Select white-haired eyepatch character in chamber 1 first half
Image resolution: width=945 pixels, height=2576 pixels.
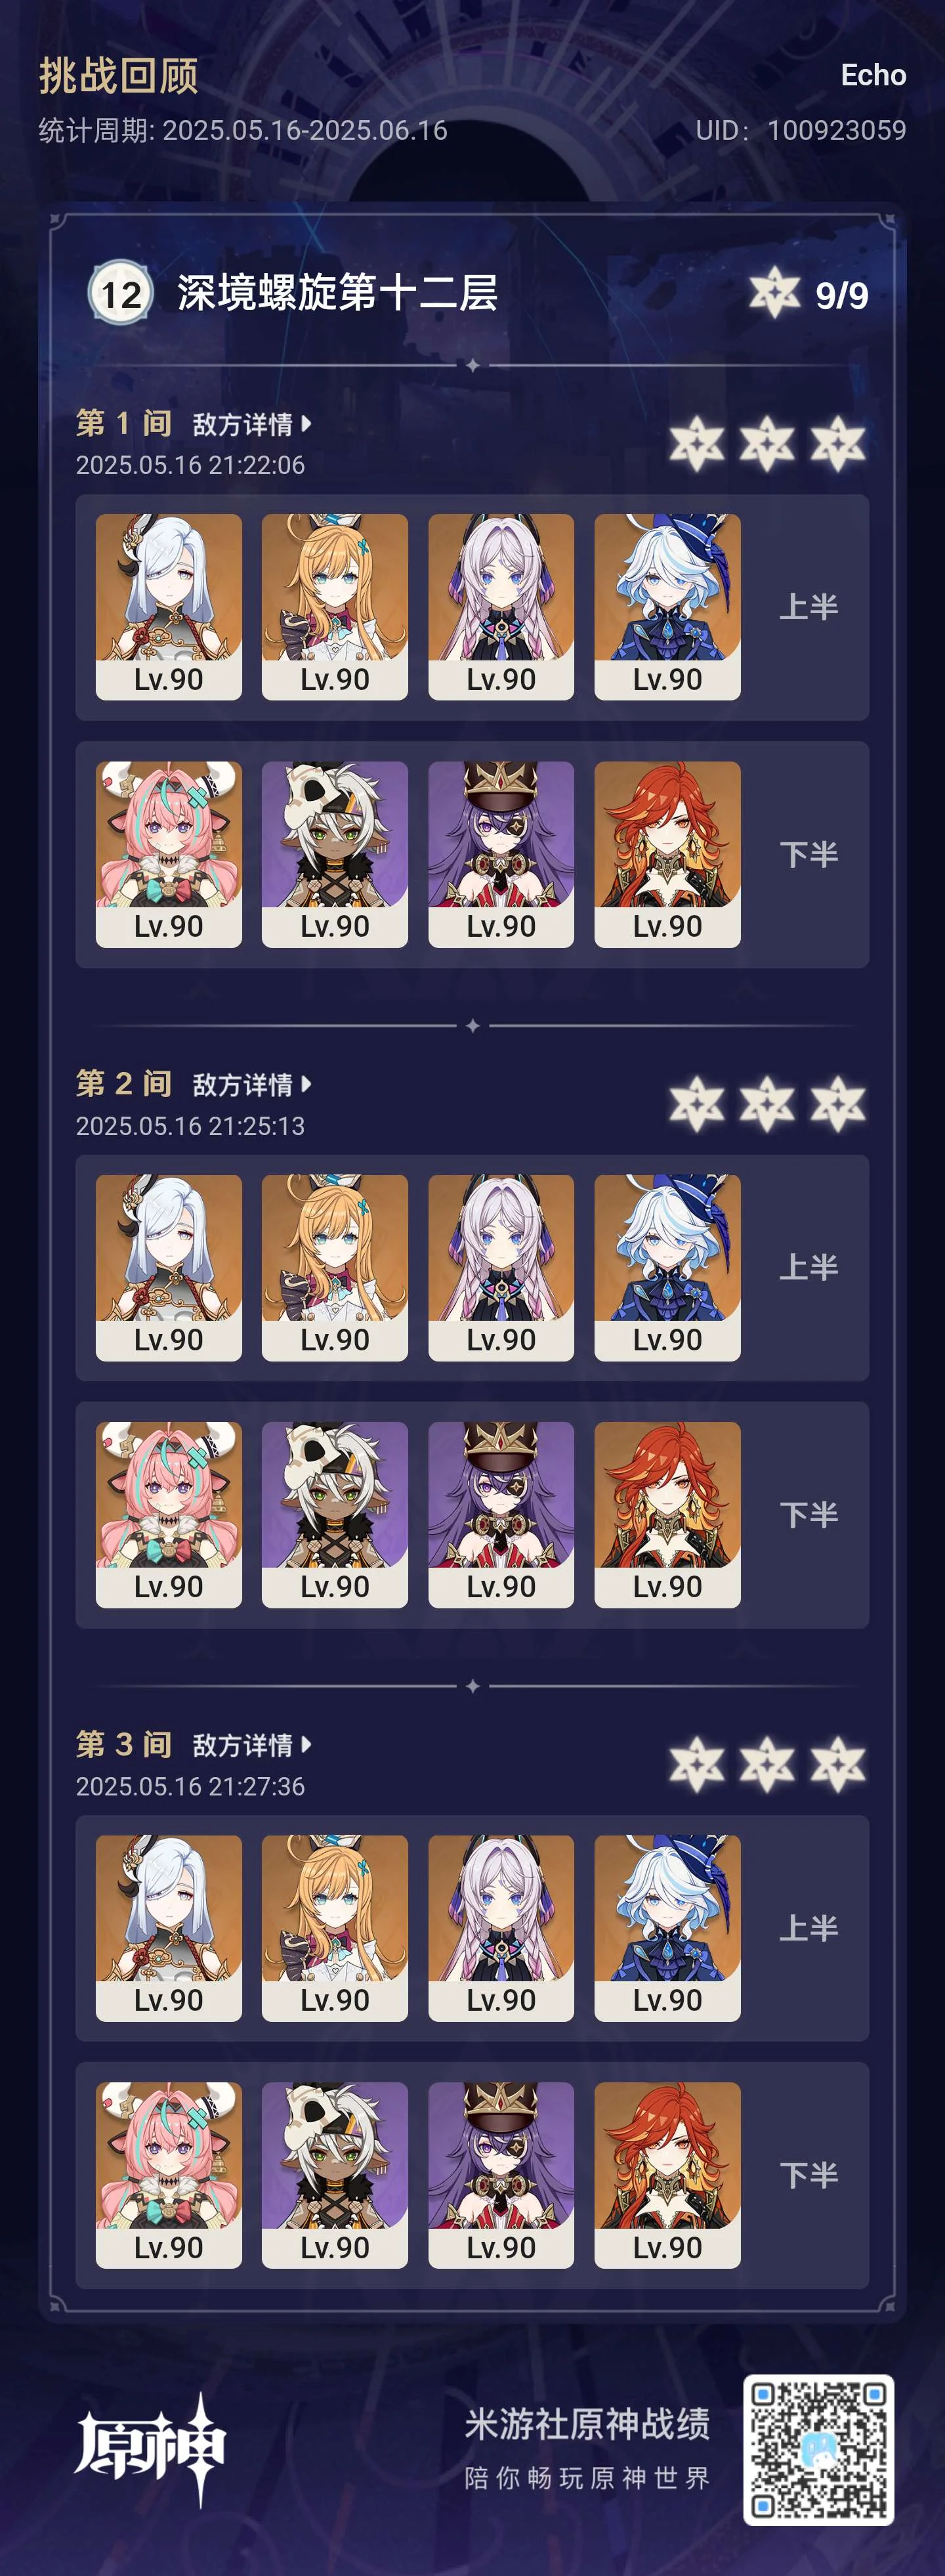(169, 607)
